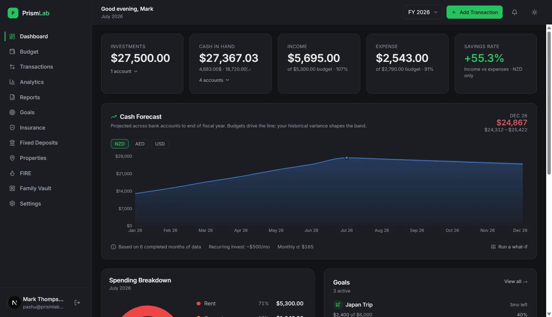This screenshot has width=552, height=317.
Task: Click the $24,312 – $25,422 range text
Action: 506,130
